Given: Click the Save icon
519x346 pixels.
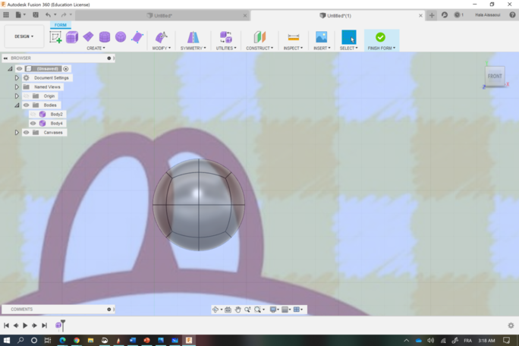Looking at the screenshot, I should pos(36,15).
